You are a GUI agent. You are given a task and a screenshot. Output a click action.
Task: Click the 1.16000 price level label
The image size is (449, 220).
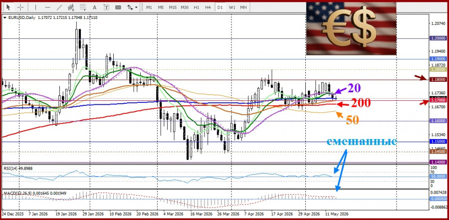coord(438,121)
